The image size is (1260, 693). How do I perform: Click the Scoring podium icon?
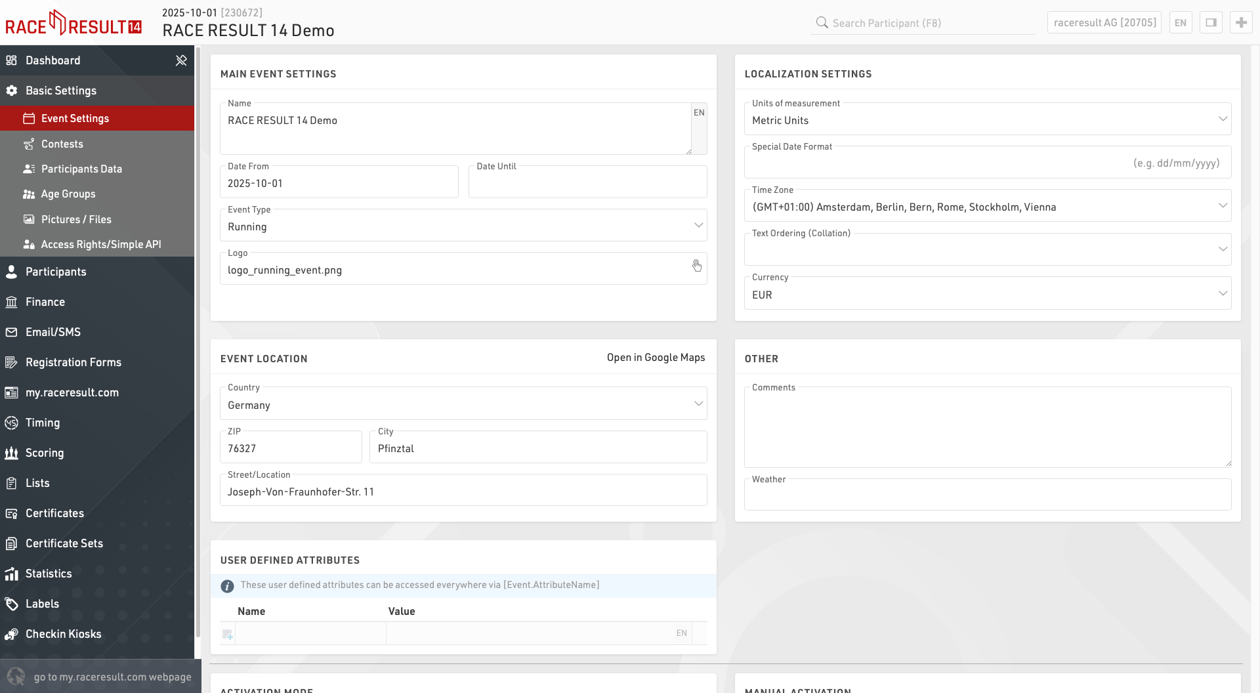click(x=11, y=453)
